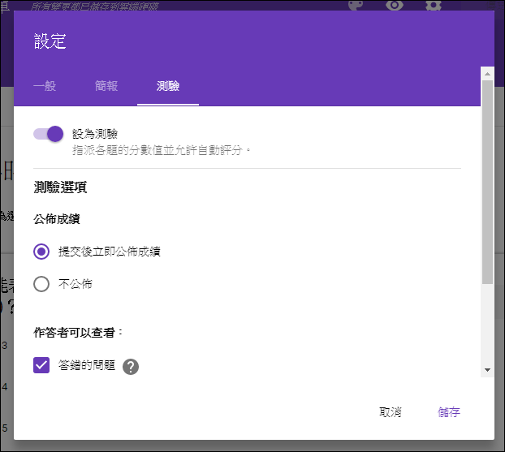Image resolution: width=505 pixels, height=452 pixels.
Task: Click the 儲存 button
Action: pos(449,412)
